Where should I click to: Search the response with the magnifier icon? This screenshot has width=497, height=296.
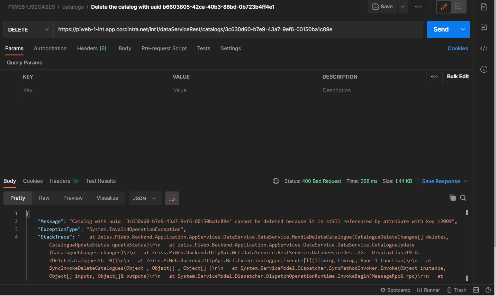(463, 198)
